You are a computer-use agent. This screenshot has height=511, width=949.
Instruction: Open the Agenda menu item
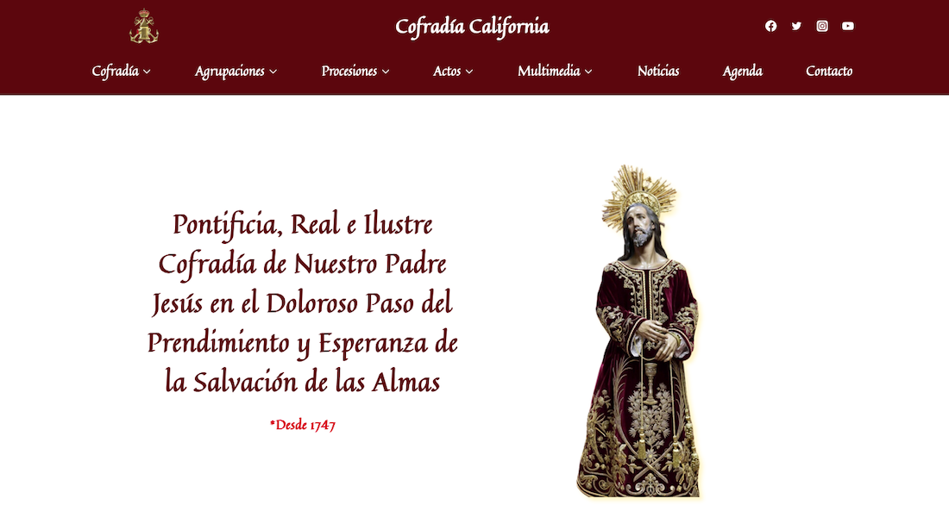[x=742, y=72]
